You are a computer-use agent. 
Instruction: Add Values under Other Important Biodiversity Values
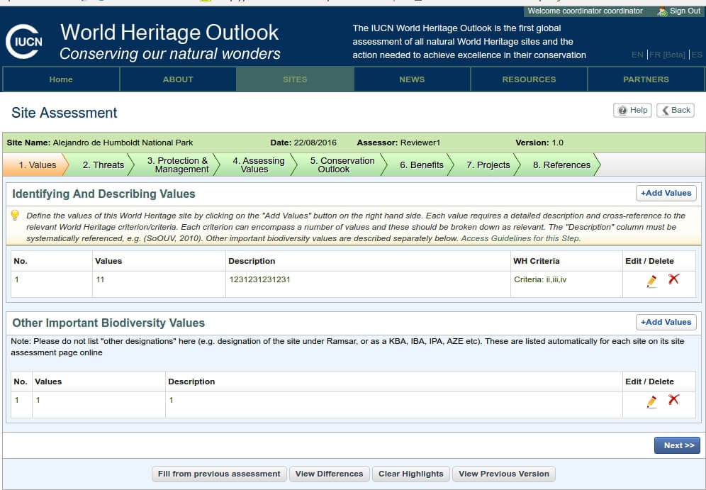pos(666,323)
